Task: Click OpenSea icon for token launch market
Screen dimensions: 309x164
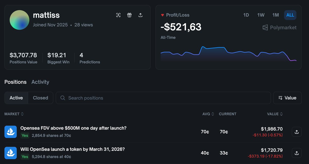Action: 11,153
